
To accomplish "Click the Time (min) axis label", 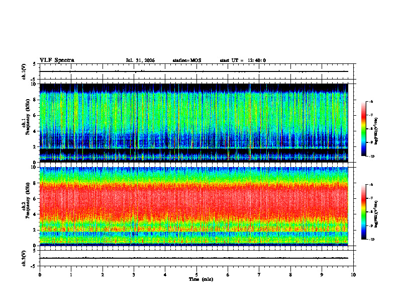I will tap(201, 279).
